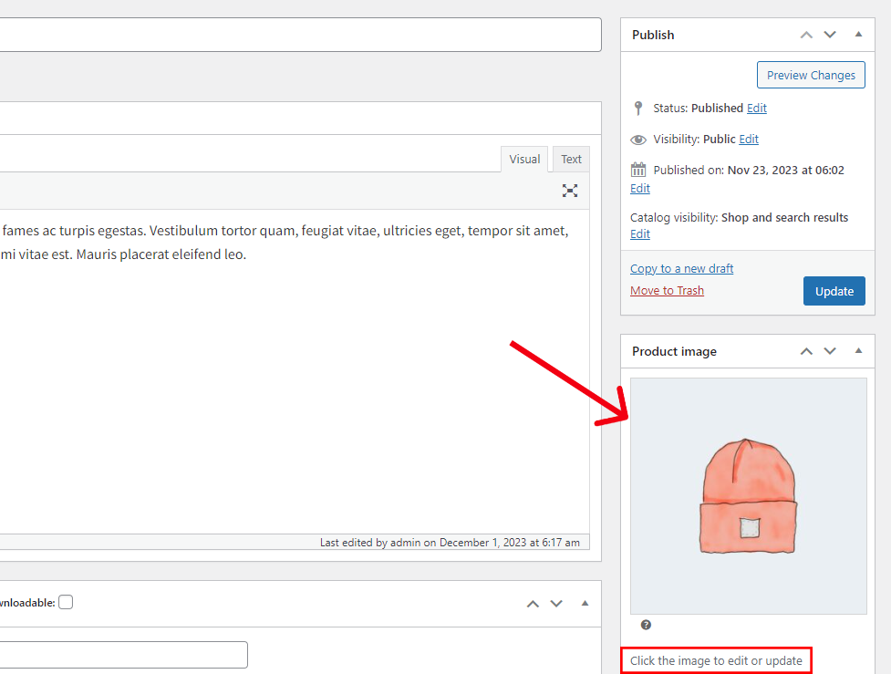Click the input field in product data
Screen dimensions: 891x674
pos(123,655)
